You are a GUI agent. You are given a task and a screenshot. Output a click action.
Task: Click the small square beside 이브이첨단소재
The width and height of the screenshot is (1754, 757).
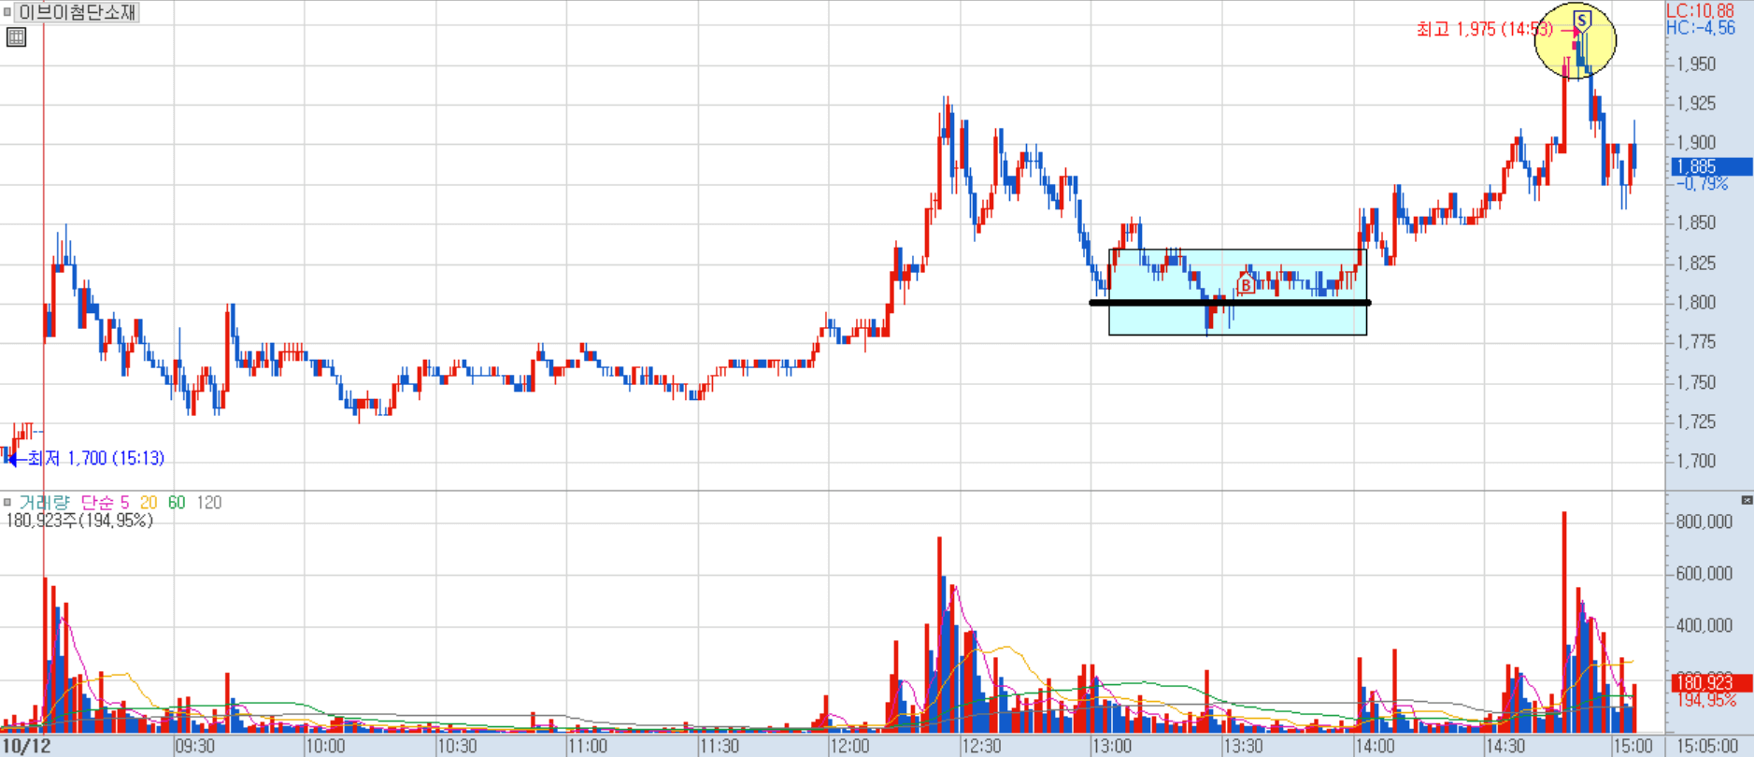click(x=7, y=12)
